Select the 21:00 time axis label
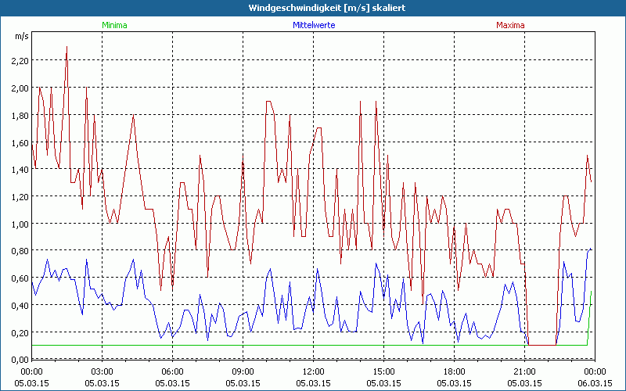 click(x=524, y=371)
